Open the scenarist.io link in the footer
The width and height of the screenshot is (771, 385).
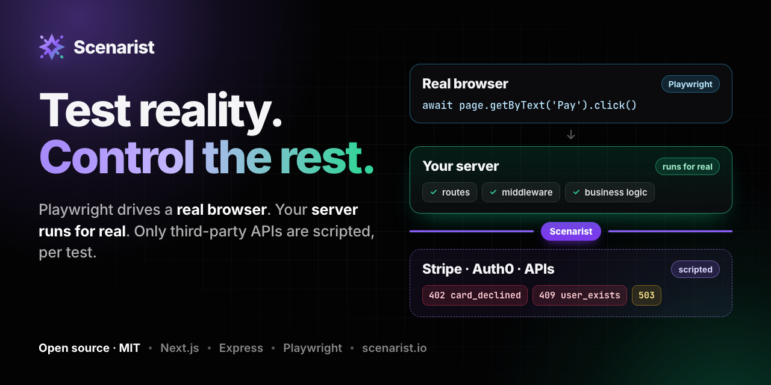(395, 348)
